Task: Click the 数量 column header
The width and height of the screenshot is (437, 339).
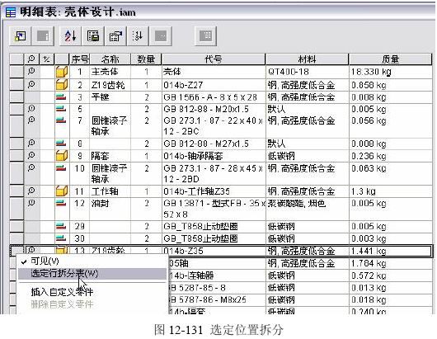Action: tap(146, 59)
